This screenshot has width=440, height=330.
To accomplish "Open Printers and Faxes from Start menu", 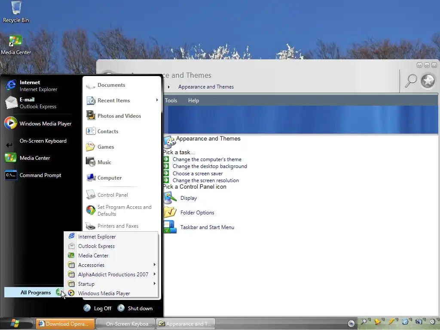I will point(112,226).
